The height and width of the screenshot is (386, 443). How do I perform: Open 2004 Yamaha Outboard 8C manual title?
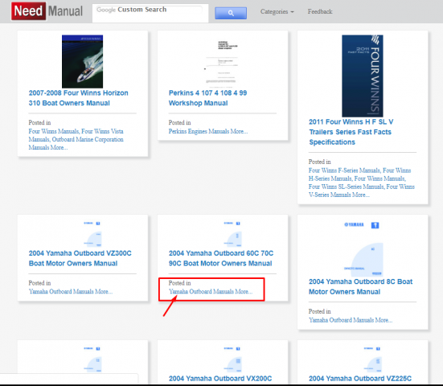tap(360, 286)
